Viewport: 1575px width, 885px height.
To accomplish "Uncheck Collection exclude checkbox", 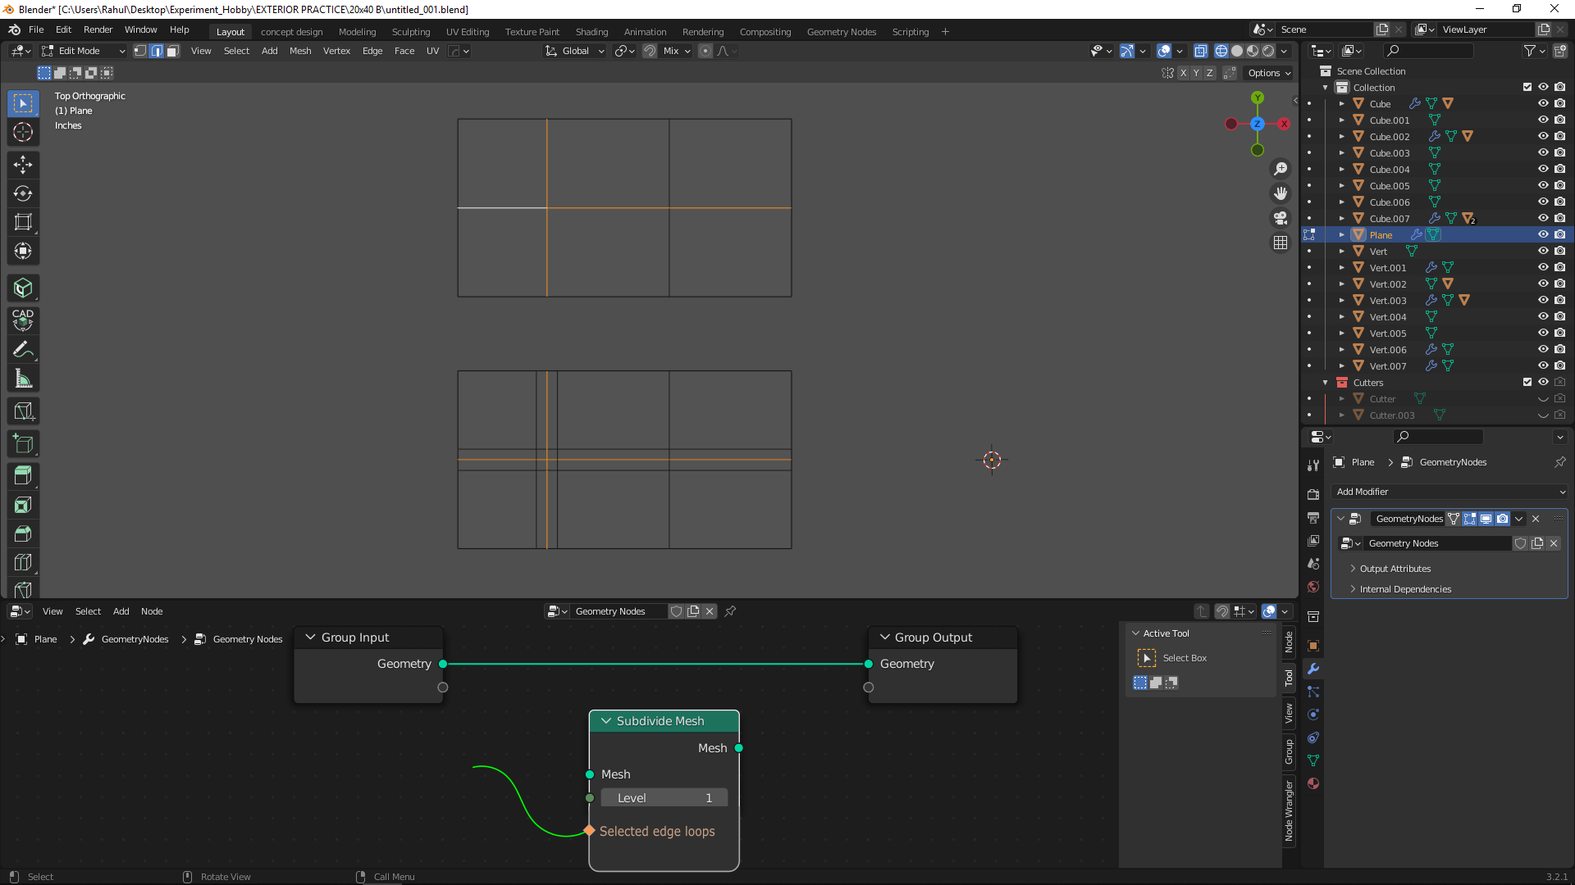I will point(1527,87).
